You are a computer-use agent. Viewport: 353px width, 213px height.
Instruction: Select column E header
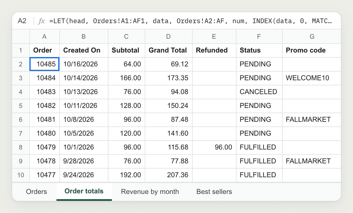coord(214,36)
